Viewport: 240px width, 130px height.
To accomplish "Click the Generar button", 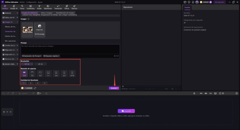I will [x=114, y=88].
